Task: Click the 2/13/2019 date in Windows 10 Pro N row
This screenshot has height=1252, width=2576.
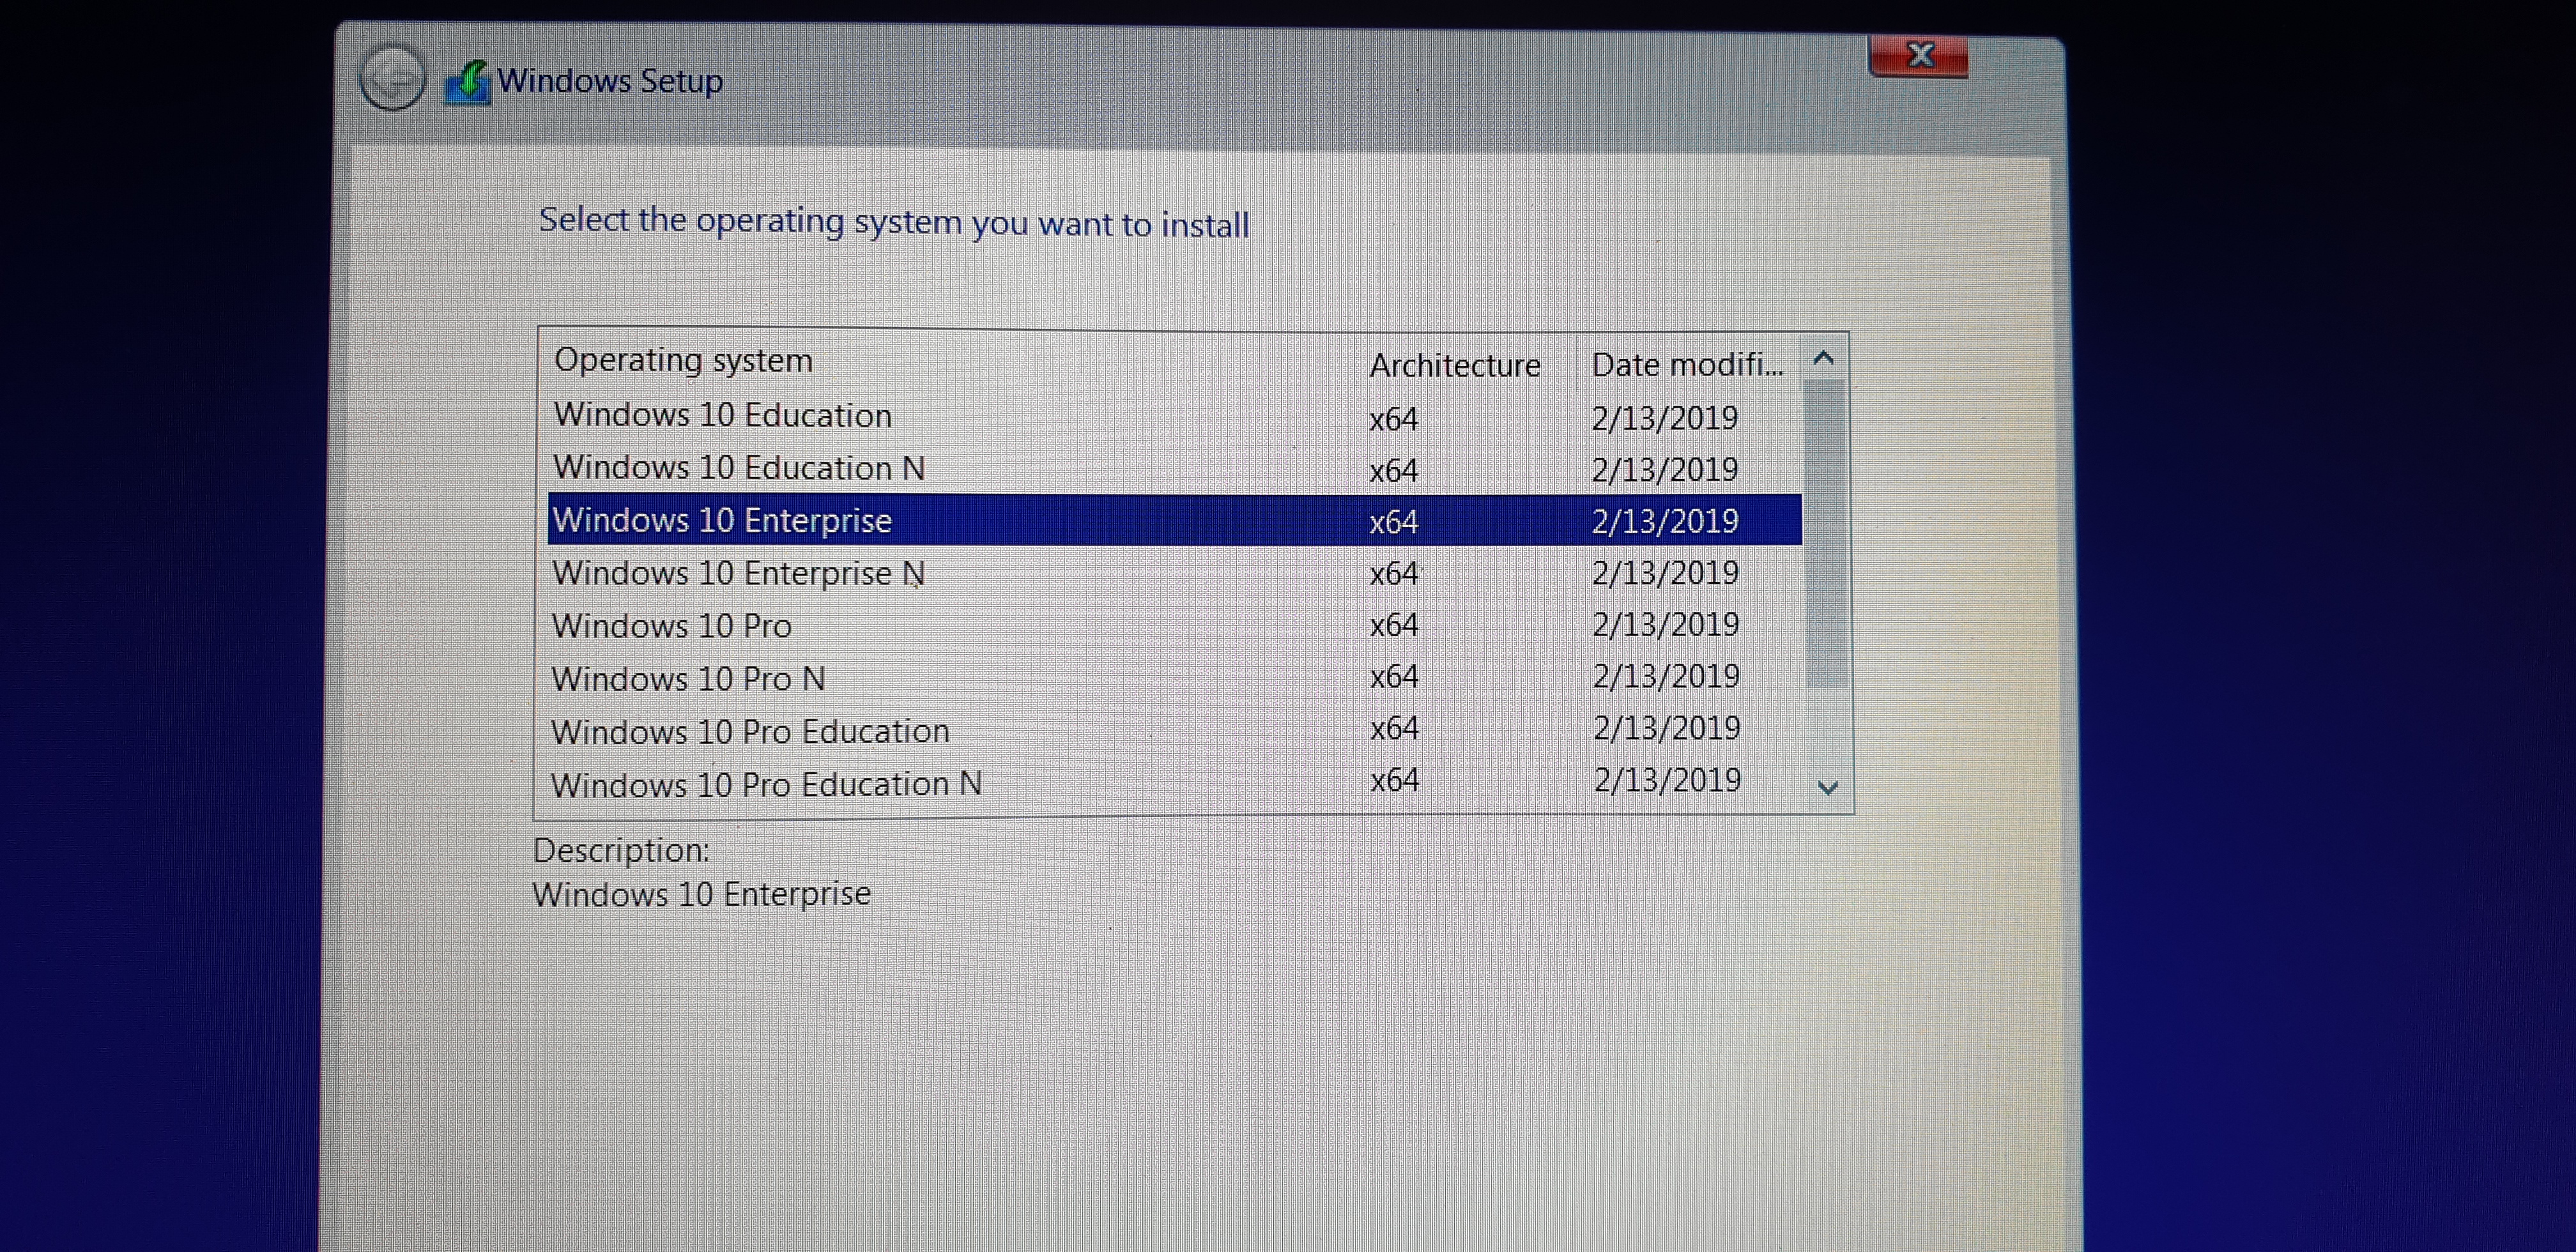Action: click(x=1666, y=677)
